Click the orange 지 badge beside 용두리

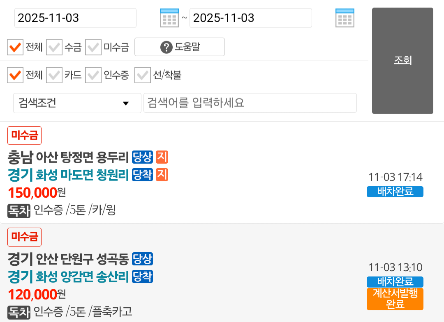(162, 157)
